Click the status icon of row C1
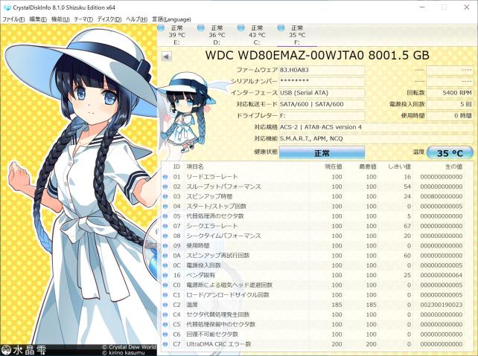478x356 pixels. pos(165,295)
